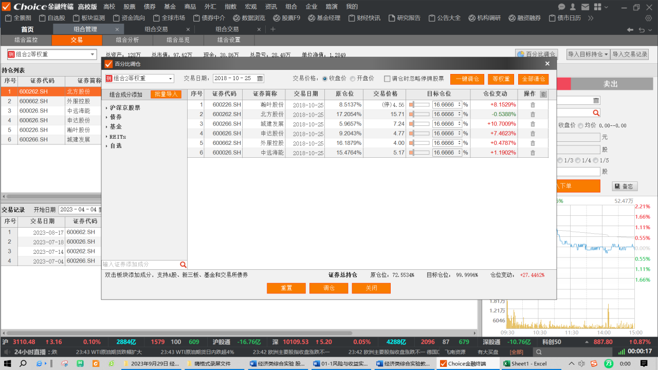Select the 均价 radio button in trade panel
Viewport: 658px width, 370px height.
pos(581,125)
